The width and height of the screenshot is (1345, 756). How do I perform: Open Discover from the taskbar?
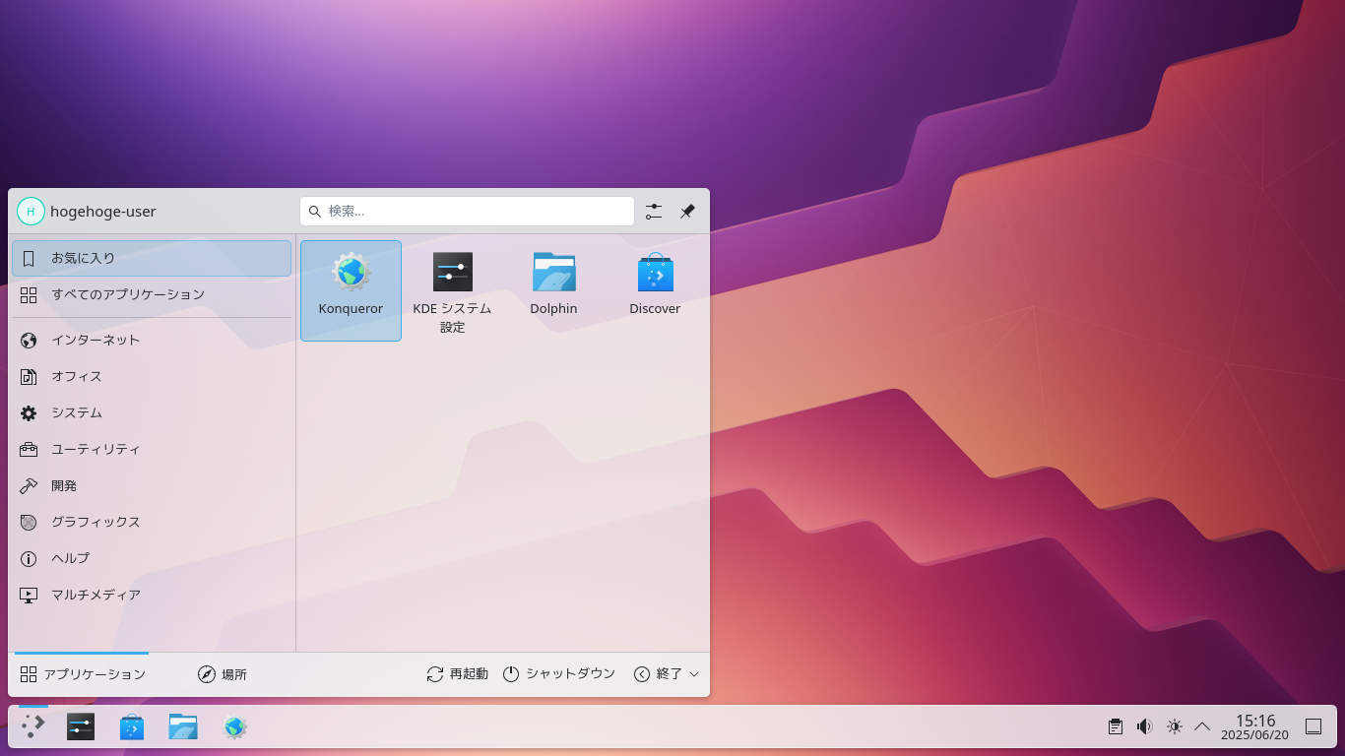132,727
